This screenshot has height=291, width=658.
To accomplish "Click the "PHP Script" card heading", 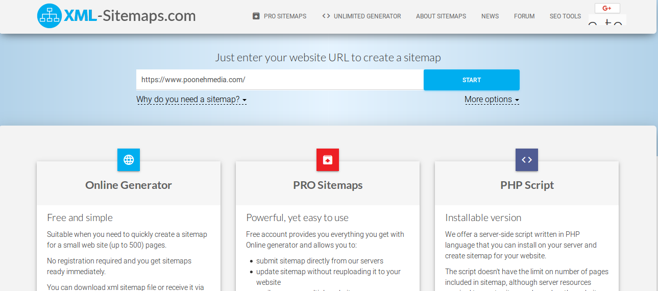I will coord(527,185).
